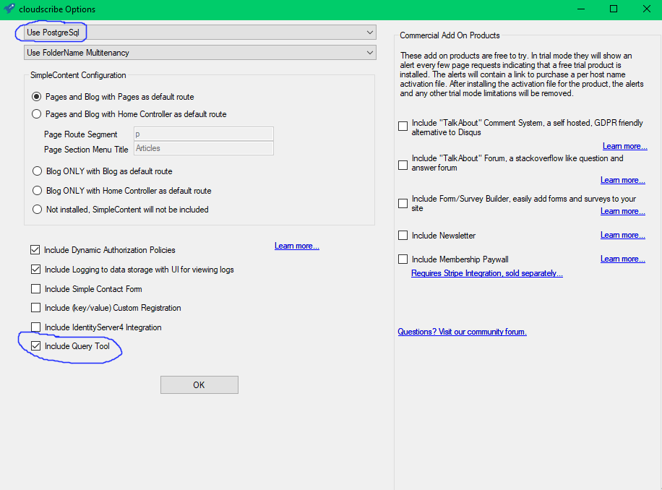Maximize the cloudscribe Options window
The width and height of the screenshot is (662, 490).
(x=613, y=9)
